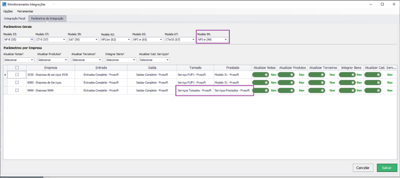The image size is (400, 178).
Task: Toggle Integrar Itens for company 5530
Action: pos(347,75)
